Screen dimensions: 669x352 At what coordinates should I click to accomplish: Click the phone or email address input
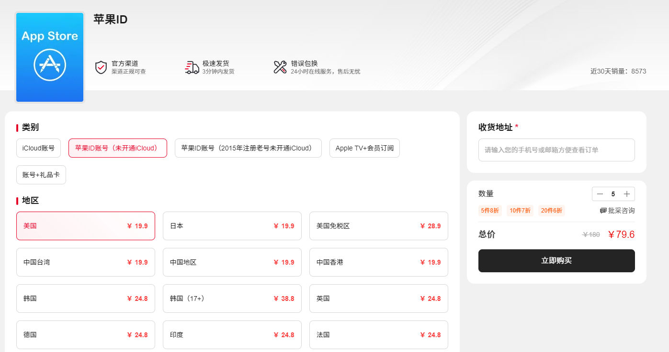pos(556,150)
